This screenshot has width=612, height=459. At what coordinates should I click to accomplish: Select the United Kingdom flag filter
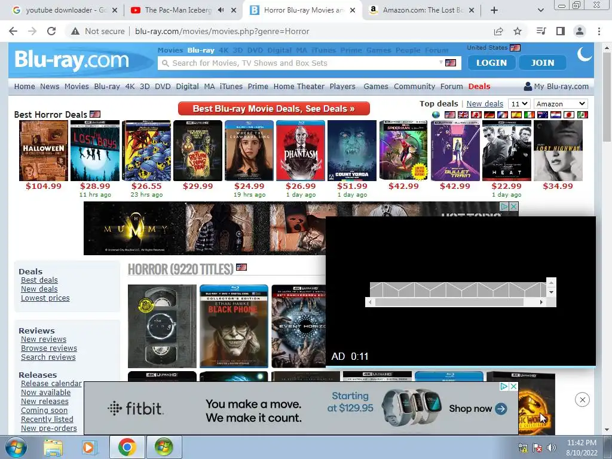point(463,115)
